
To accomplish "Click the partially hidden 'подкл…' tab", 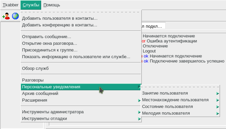I will pyautogui.click(x=153, y=26).
